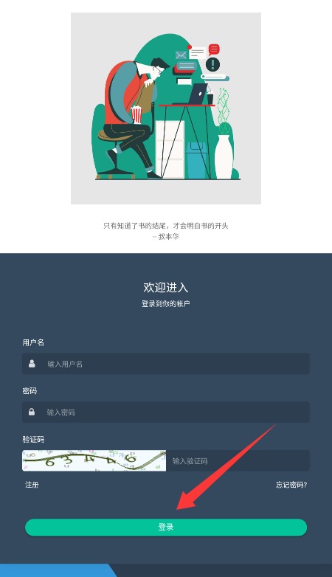Refresh the captcha image showing 63446
This screenshot has height=577, width=332.
click(x=94, y=460)
